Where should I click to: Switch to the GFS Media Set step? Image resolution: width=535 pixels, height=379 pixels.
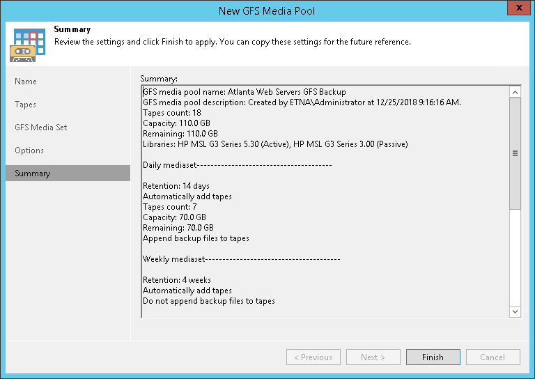41,127
